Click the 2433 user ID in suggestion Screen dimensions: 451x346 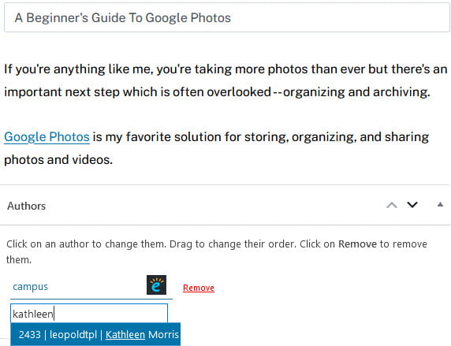[x=30, y=334]
